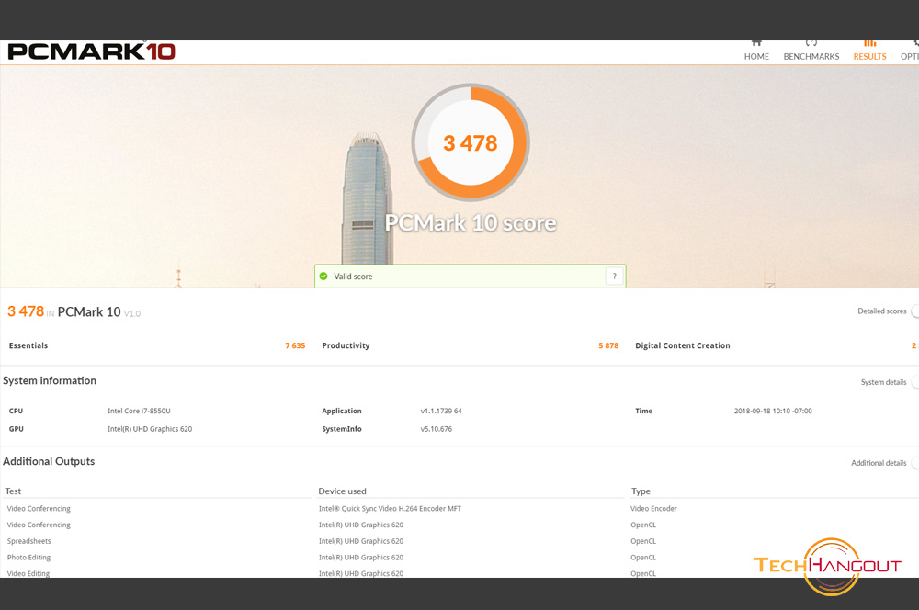Click the Additional Outputs heading
This screenshot has width=919, height=610.
click(49, 462)
